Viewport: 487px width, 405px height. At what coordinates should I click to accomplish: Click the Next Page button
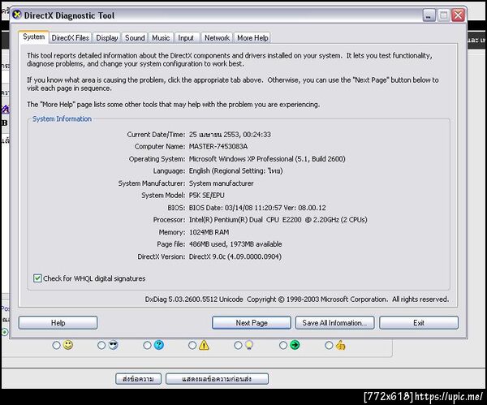(x=252, y=323)
